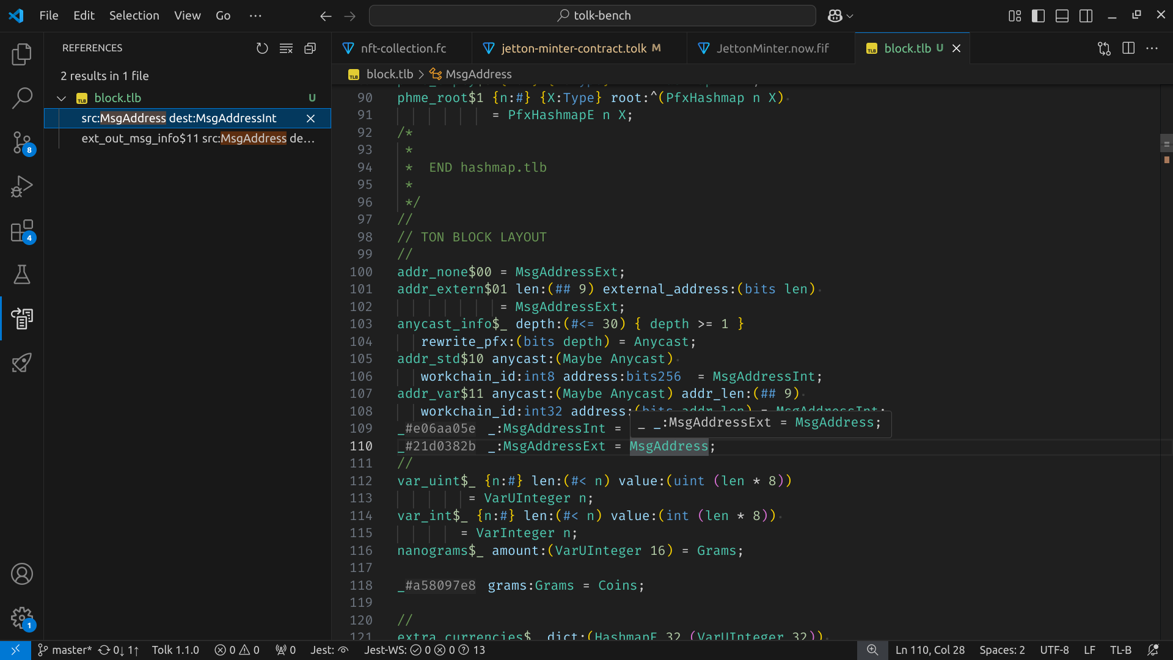This screenshot has height=660, width=1173.
Task: Show more menu bar items
Action: coord(255,16)
